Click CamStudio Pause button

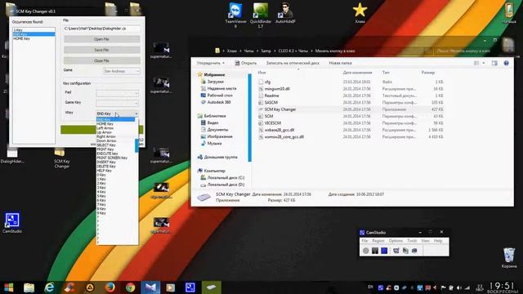[x=375, y=251]
